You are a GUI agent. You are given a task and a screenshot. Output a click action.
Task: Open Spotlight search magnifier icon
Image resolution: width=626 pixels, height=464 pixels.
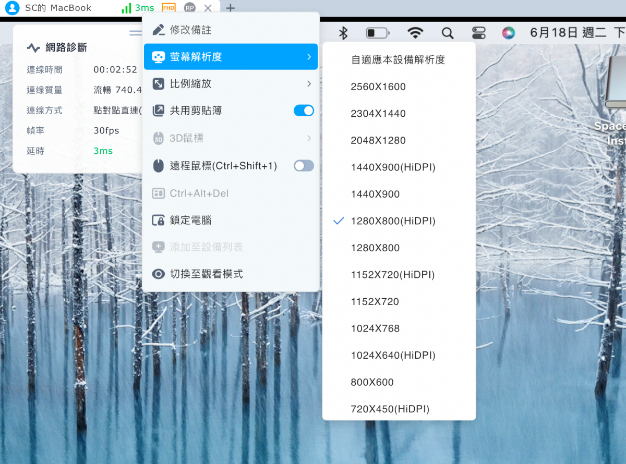click(448, 33)
